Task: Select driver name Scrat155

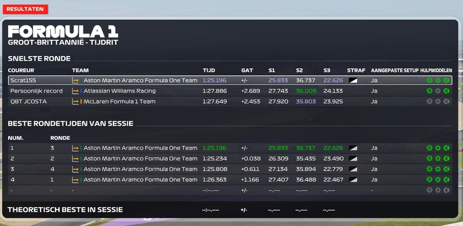Action: [23, 80]
